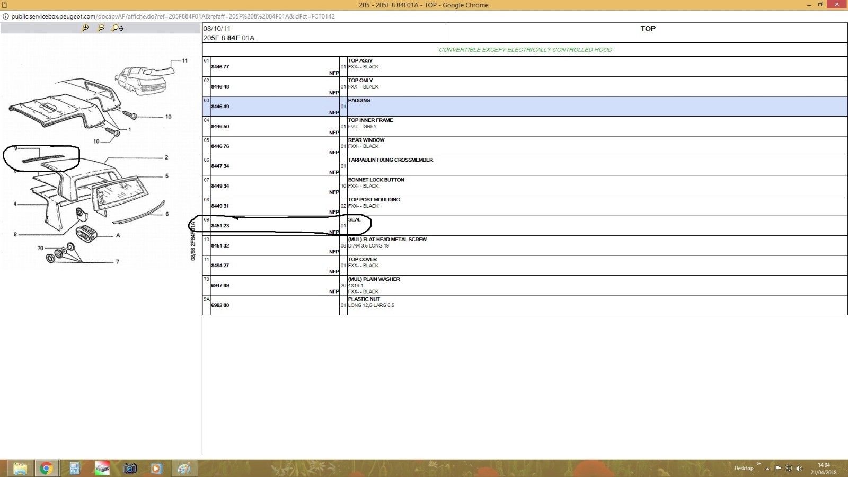848x477 pixels.
Task: Open the Calculator from the taskbar
Action: coord(74,468)
